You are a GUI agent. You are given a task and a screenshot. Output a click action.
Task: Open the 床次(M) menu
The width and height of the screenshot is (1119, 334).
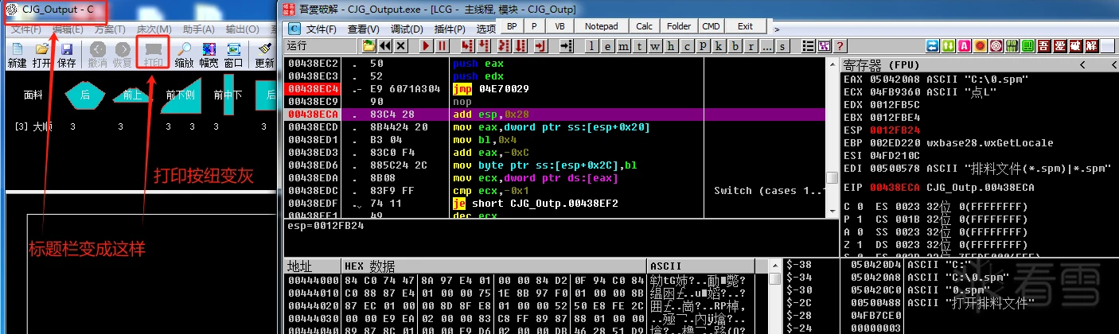pos(154,29)
